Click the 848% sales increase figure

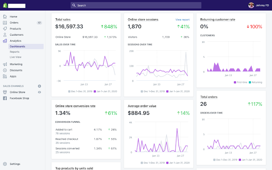[x=109, y=26]
